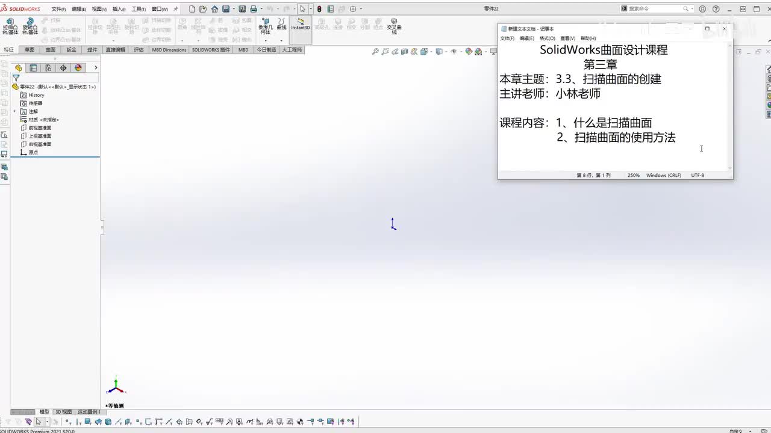Click the Extruded Boss/Base (拉伸凸台/基体) tool
771x433 pixels.
pyautogui.click(x=10, y=26)
